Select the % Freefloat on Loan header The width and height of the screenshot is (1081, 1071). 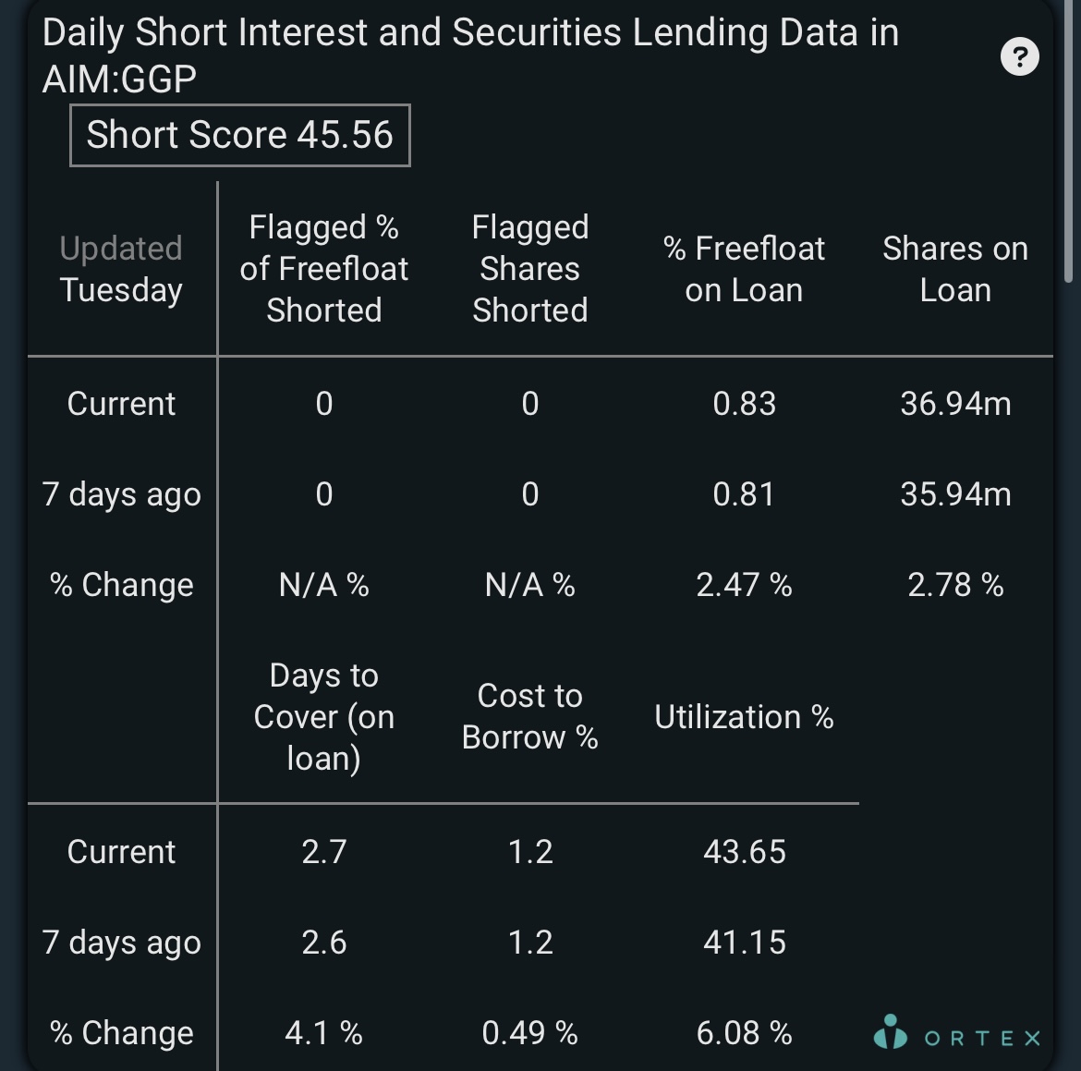pyautogui.click(x=744, y=269)
